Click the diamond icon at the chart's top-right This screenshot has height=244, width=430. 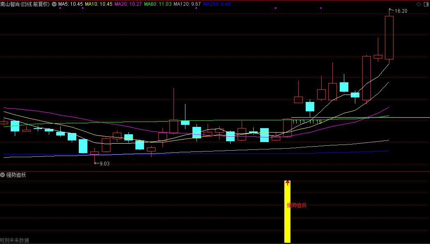(419, 5)
